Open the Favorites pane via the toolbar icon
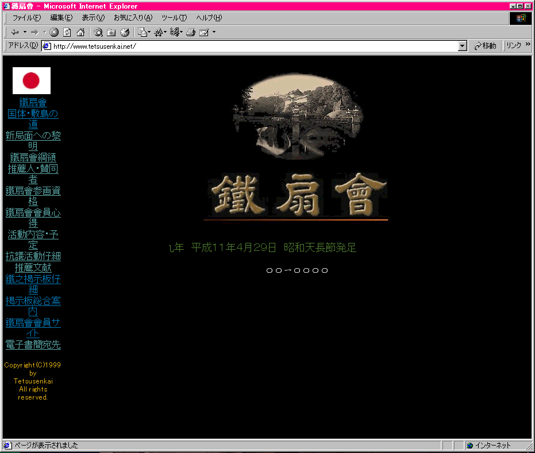 click(111, 32)
